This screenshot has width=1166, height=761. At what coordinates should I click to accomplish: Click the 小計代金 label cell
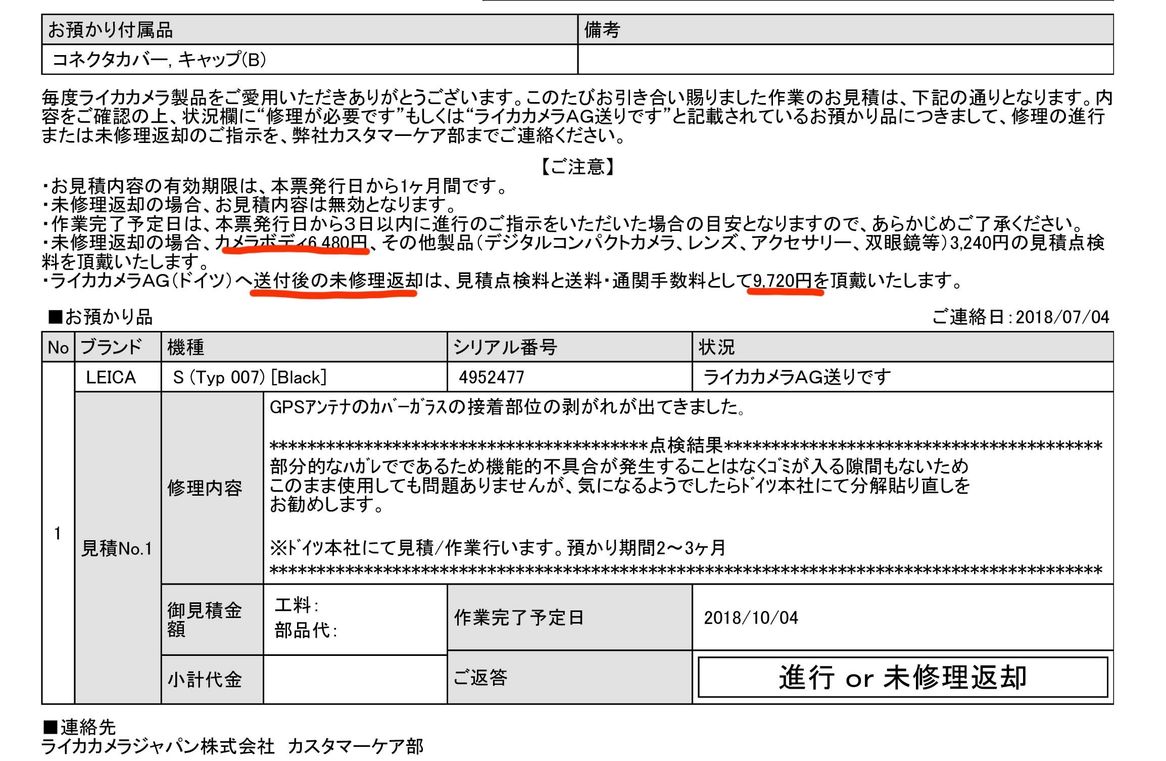pyautogui.click(x=212, y=680)
